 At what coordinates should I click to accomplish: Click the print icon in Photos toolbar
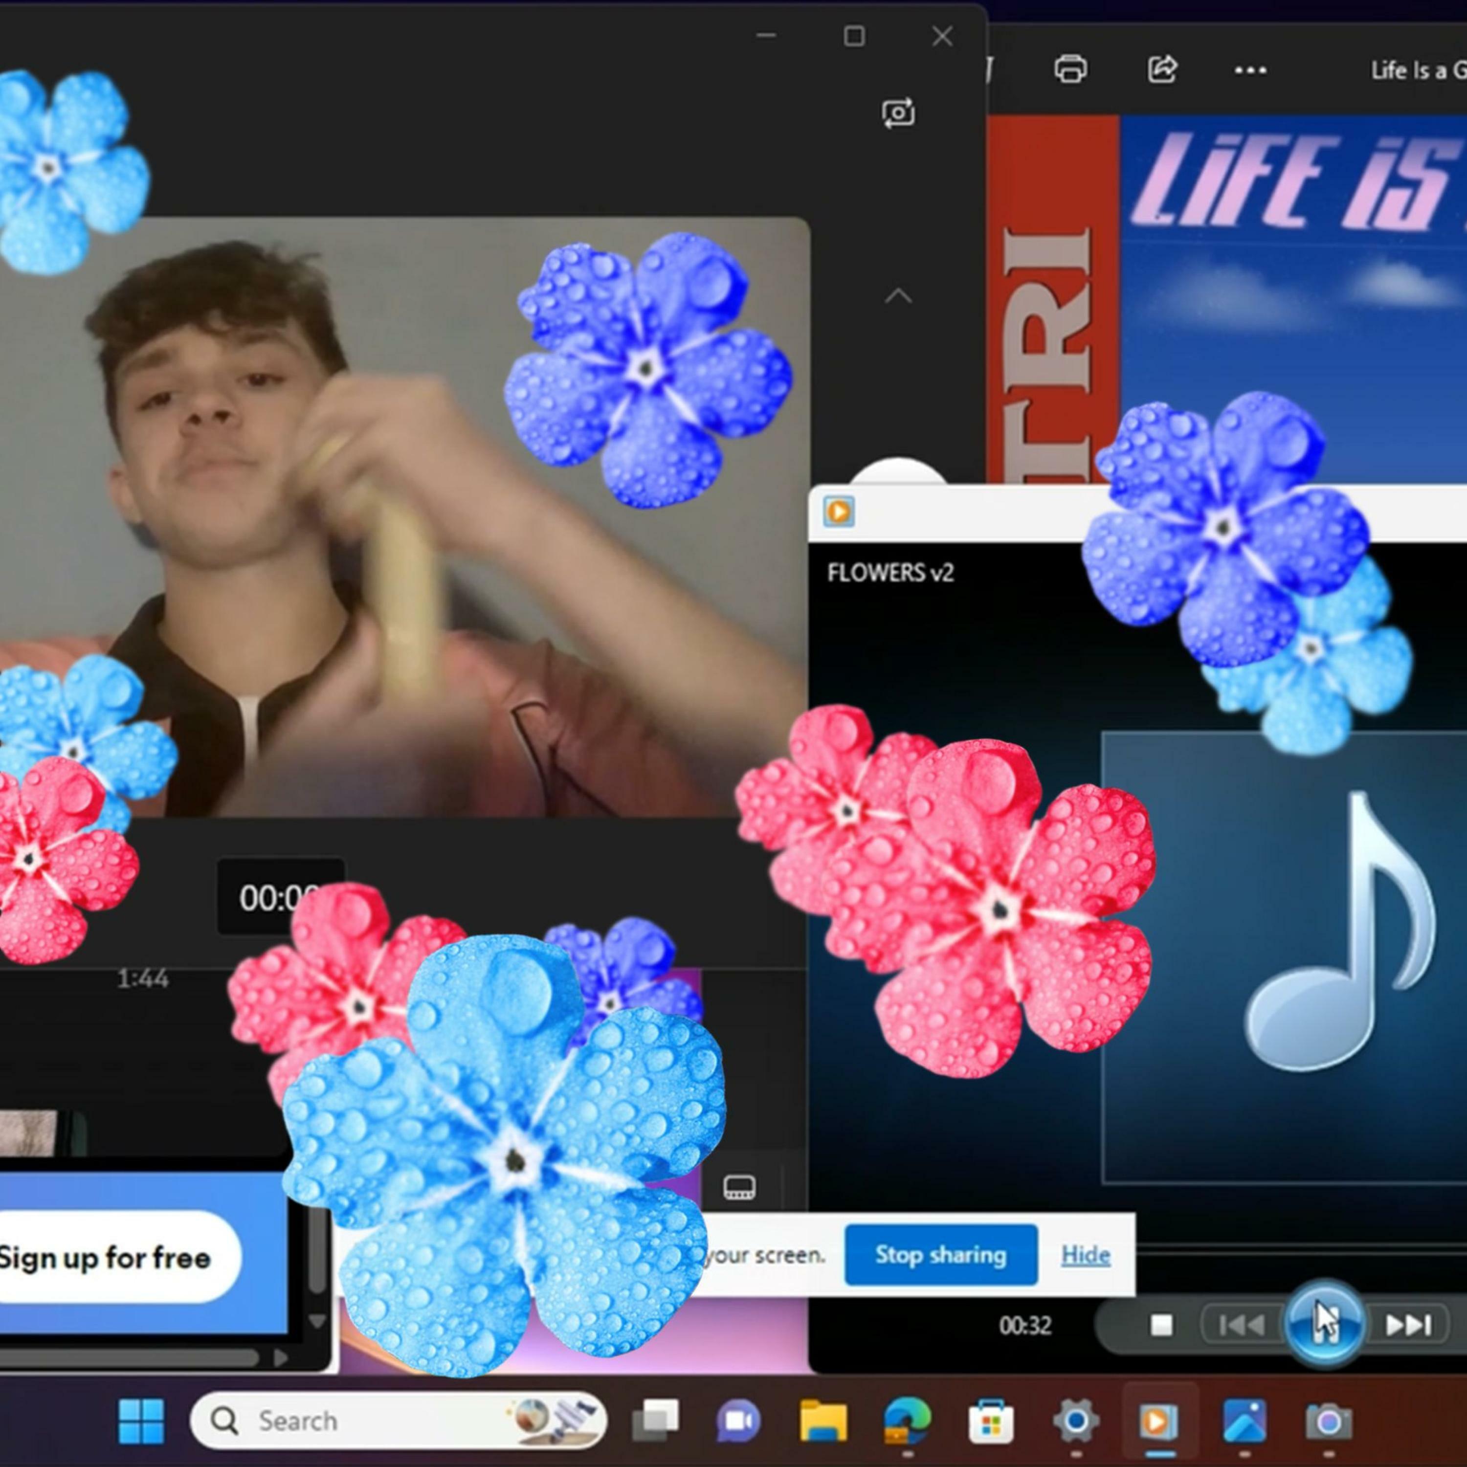click(1070, 69)
